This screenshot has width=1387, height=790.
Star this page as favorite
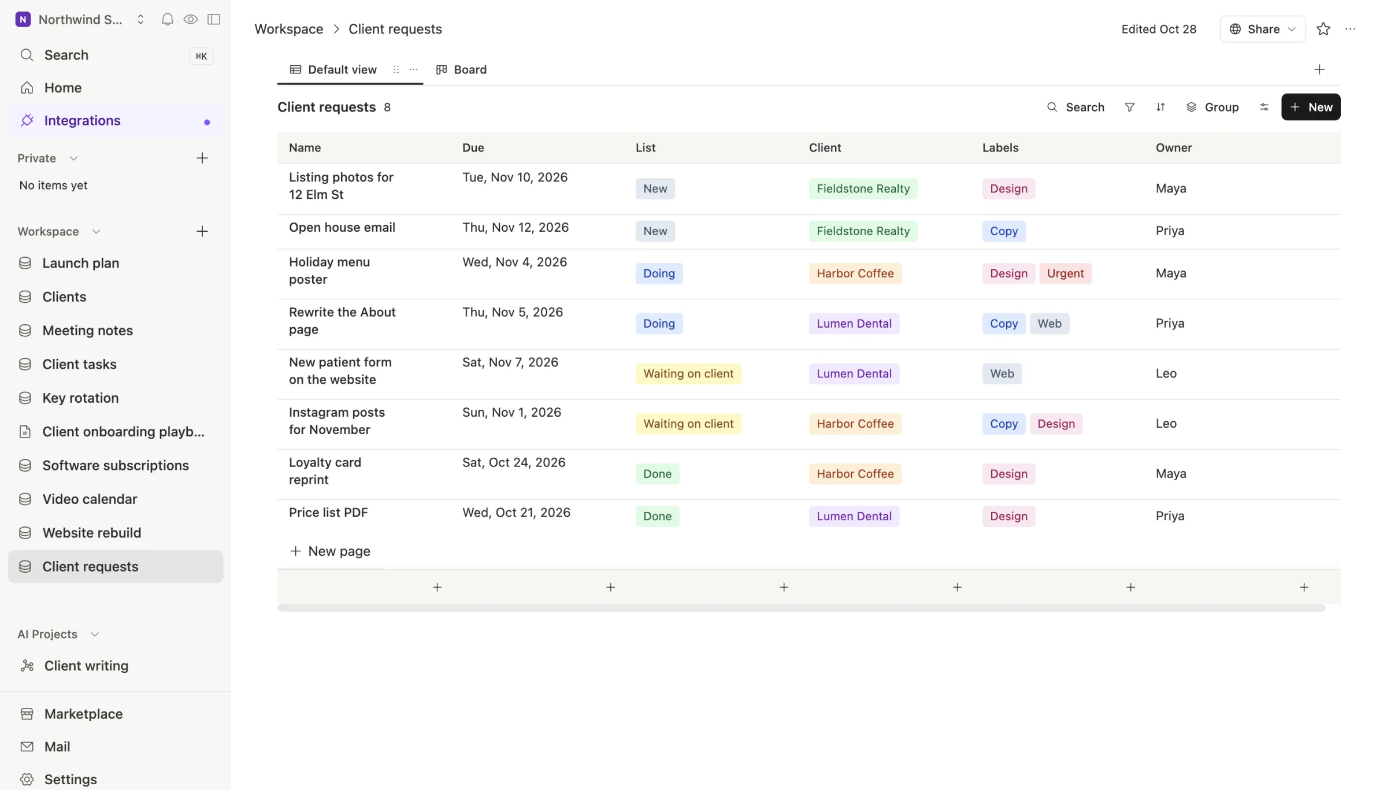[x=1323, y=29]
